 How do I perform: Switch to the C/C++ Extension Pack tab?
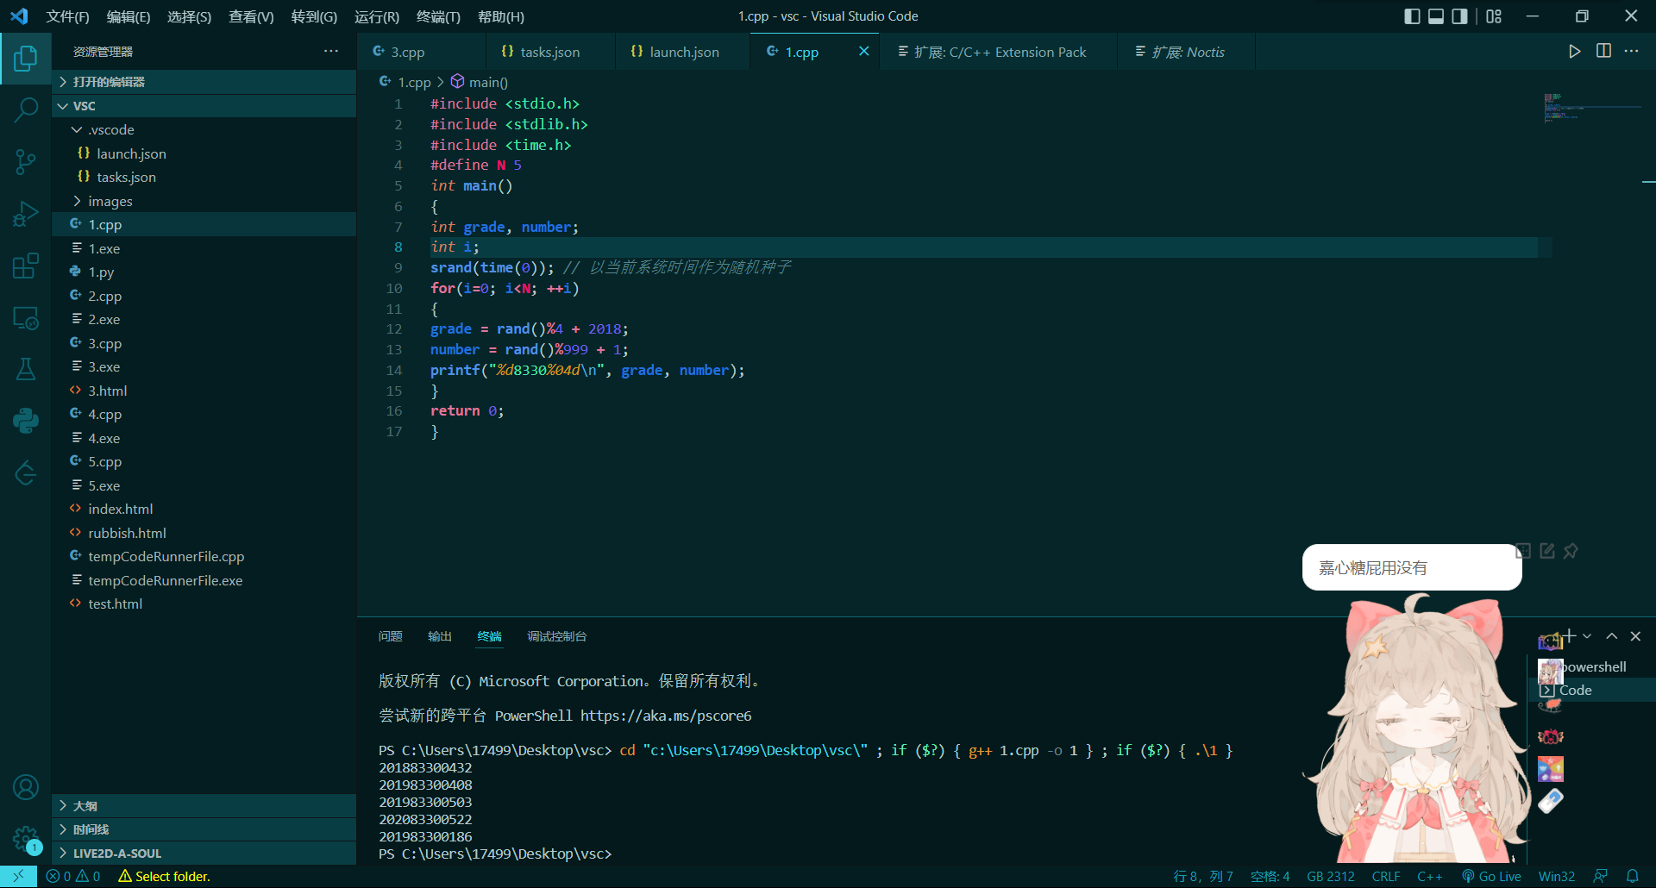click(x=999, y=52)
